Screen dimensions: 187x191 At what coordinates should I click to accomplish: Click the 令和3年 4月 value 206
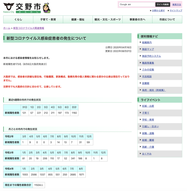pos(45,158)
